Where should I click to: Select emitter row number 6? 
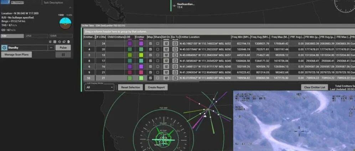pyautogui.click(x=89, y=67)
